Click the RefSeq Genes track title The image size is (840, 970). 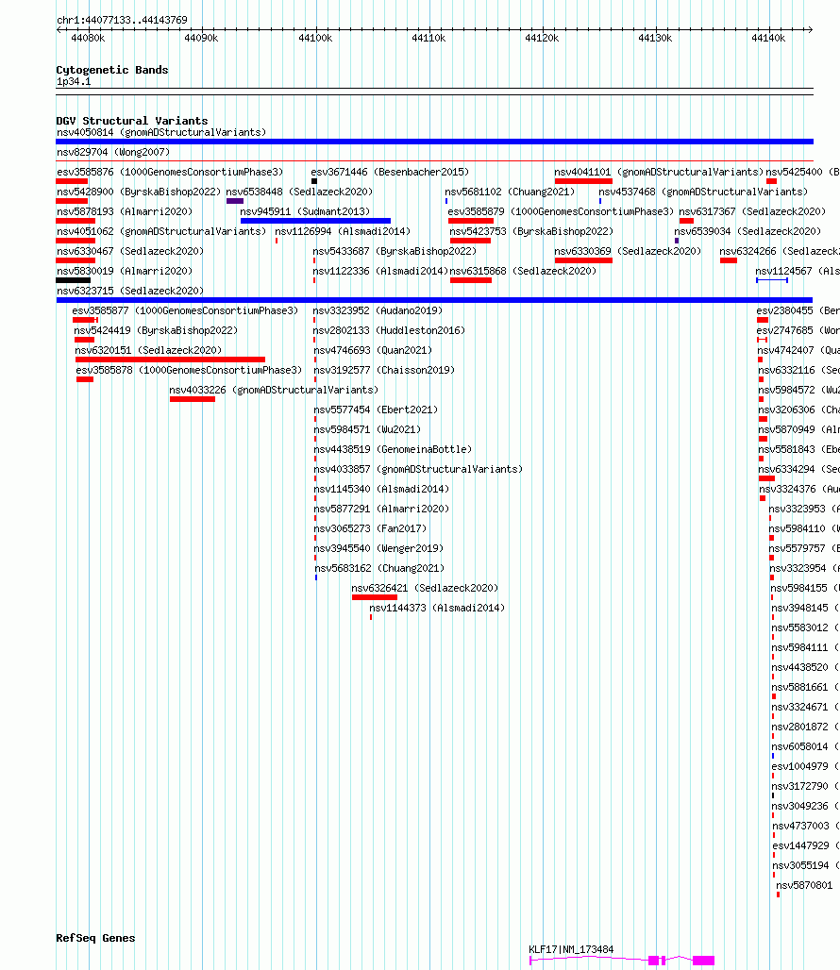[x=95, y=938]
